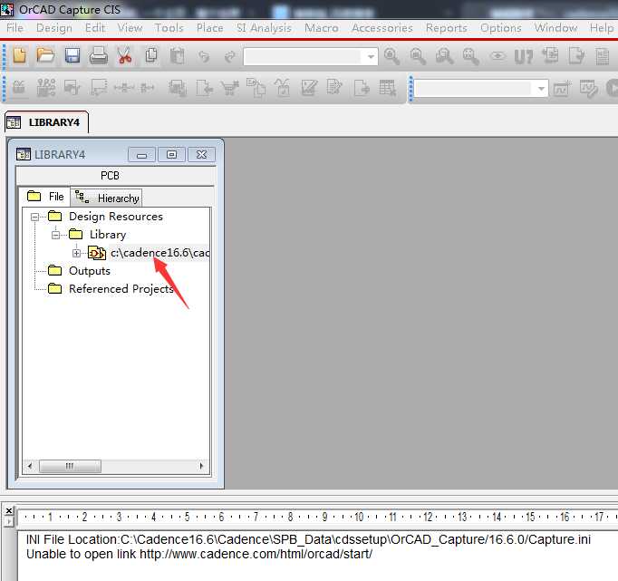Close the session log panel
The height and width of the screenshot is (581, 618).
point(9,511)
